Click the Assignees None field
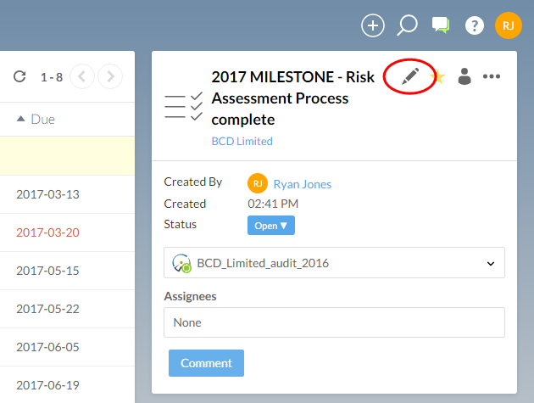This screenshot has width=534, height=403. tap(334, 322)
